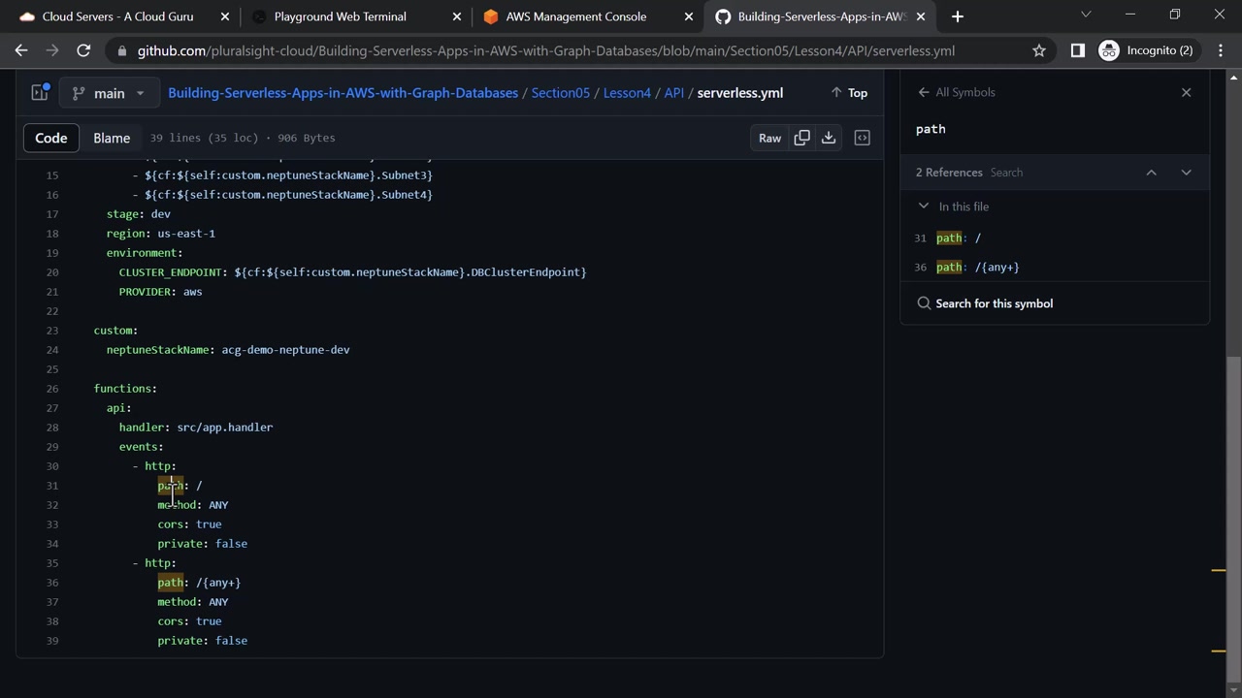The height and width of the screenshot is (698, 1242).
Task: Switch to AWS Management Console tab
Action: point(575,16)
